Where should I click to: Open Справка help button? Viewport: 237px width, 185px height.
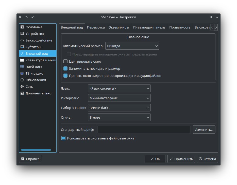[30, 159]
